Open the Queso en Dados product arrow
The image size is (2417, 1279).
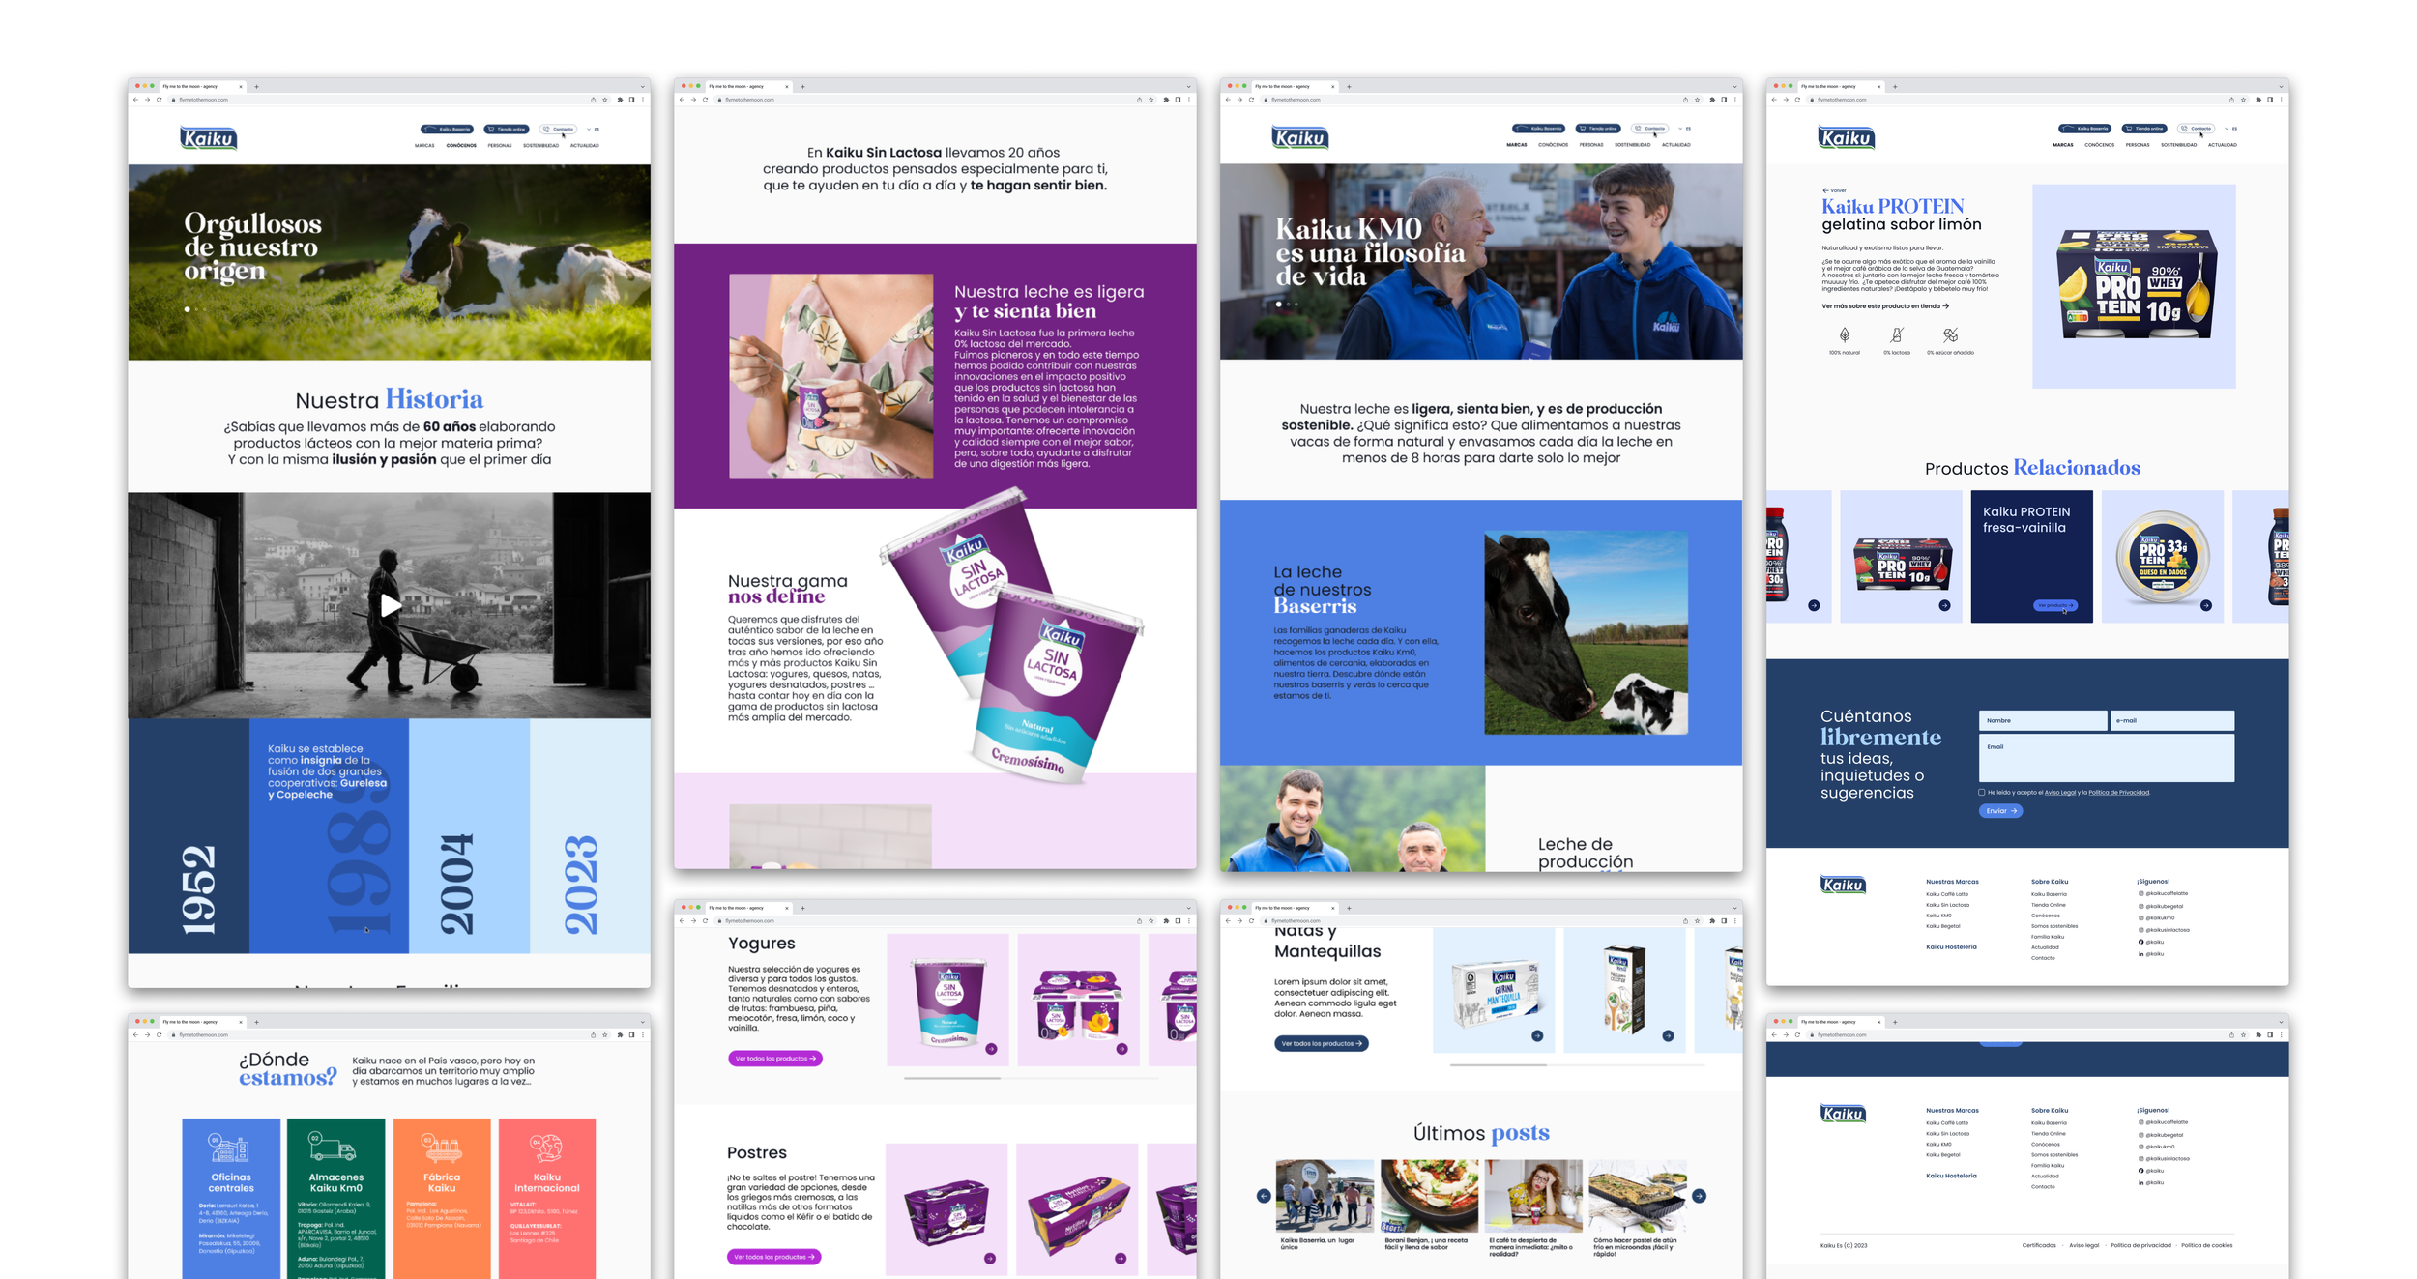[x=2205, y=606]
